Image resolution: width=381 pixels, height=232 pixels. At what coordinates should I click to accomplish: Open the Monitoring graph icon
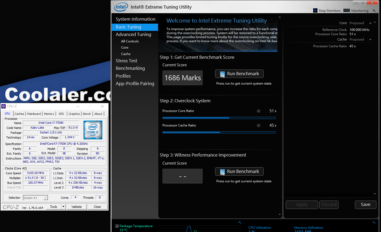coord(347,10)
